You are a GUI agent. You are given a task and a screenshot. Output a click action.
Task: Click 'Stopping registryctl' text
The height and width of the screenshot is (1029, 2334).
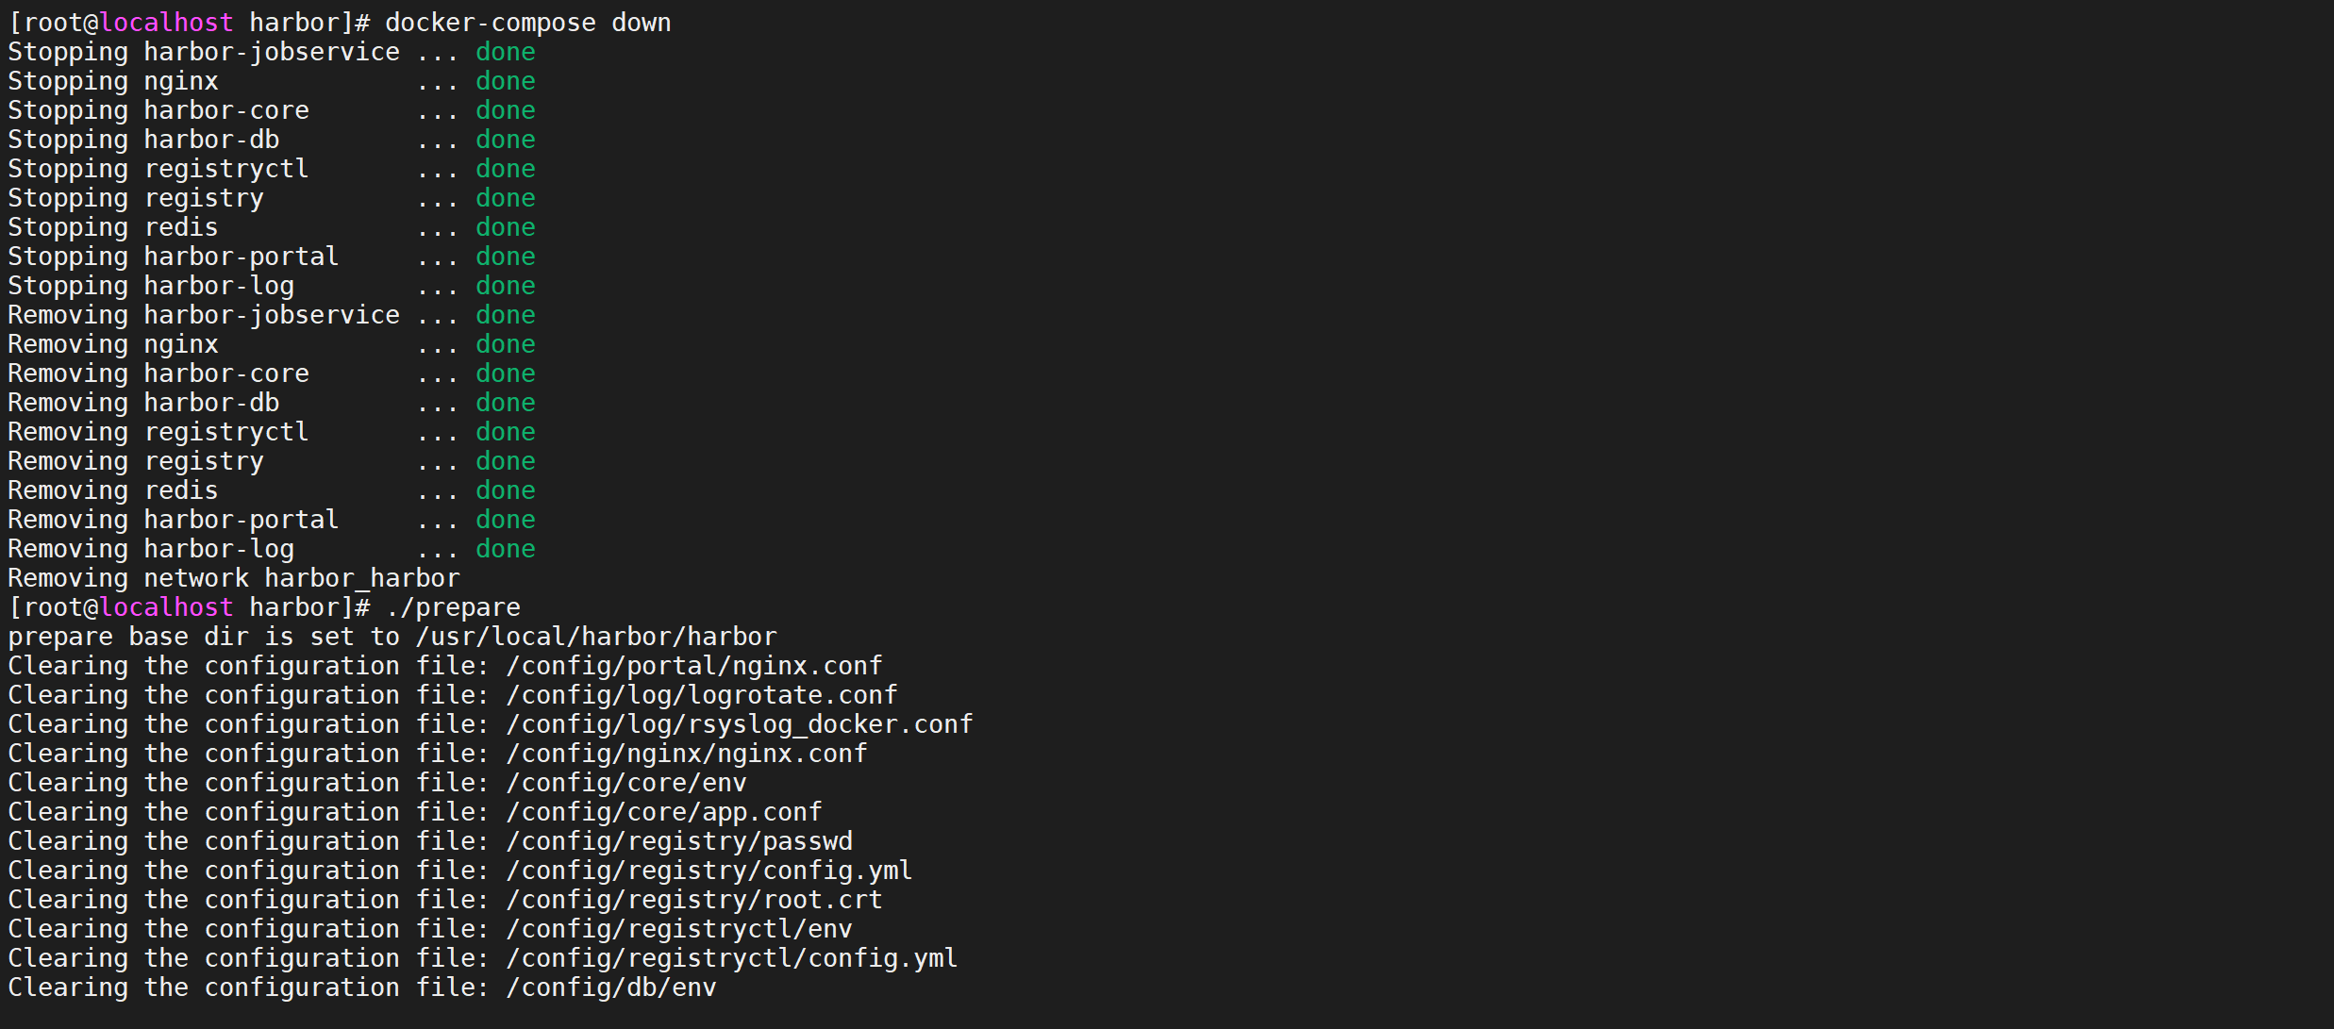[158, 169]
